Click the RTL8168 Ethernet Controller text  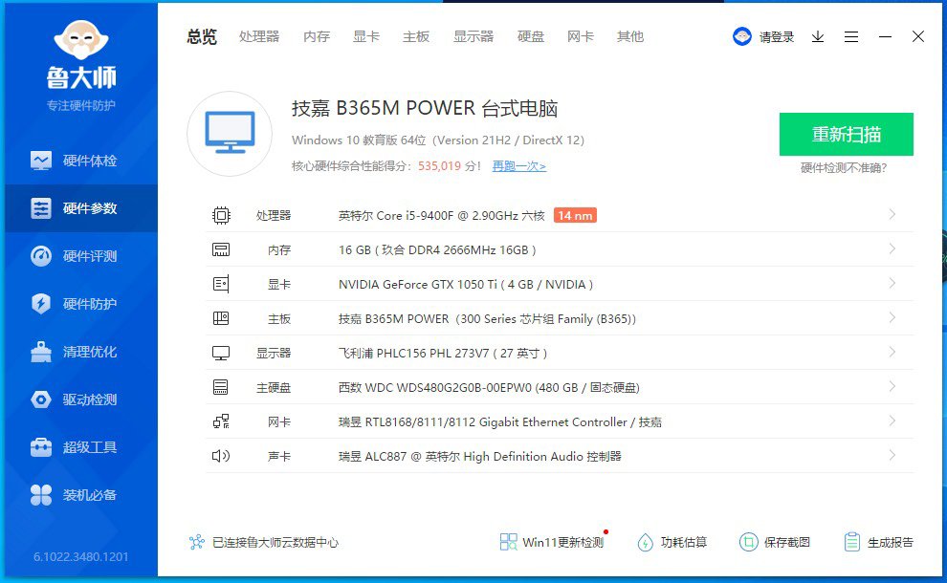pyautogui.click(x=500, y=421)
